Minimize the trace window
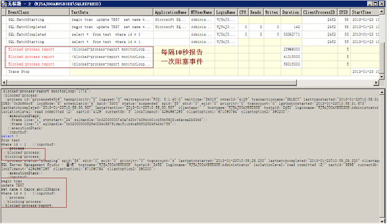Image resolution: width=387 pixels, height=224 pixels. click(370, 4)
